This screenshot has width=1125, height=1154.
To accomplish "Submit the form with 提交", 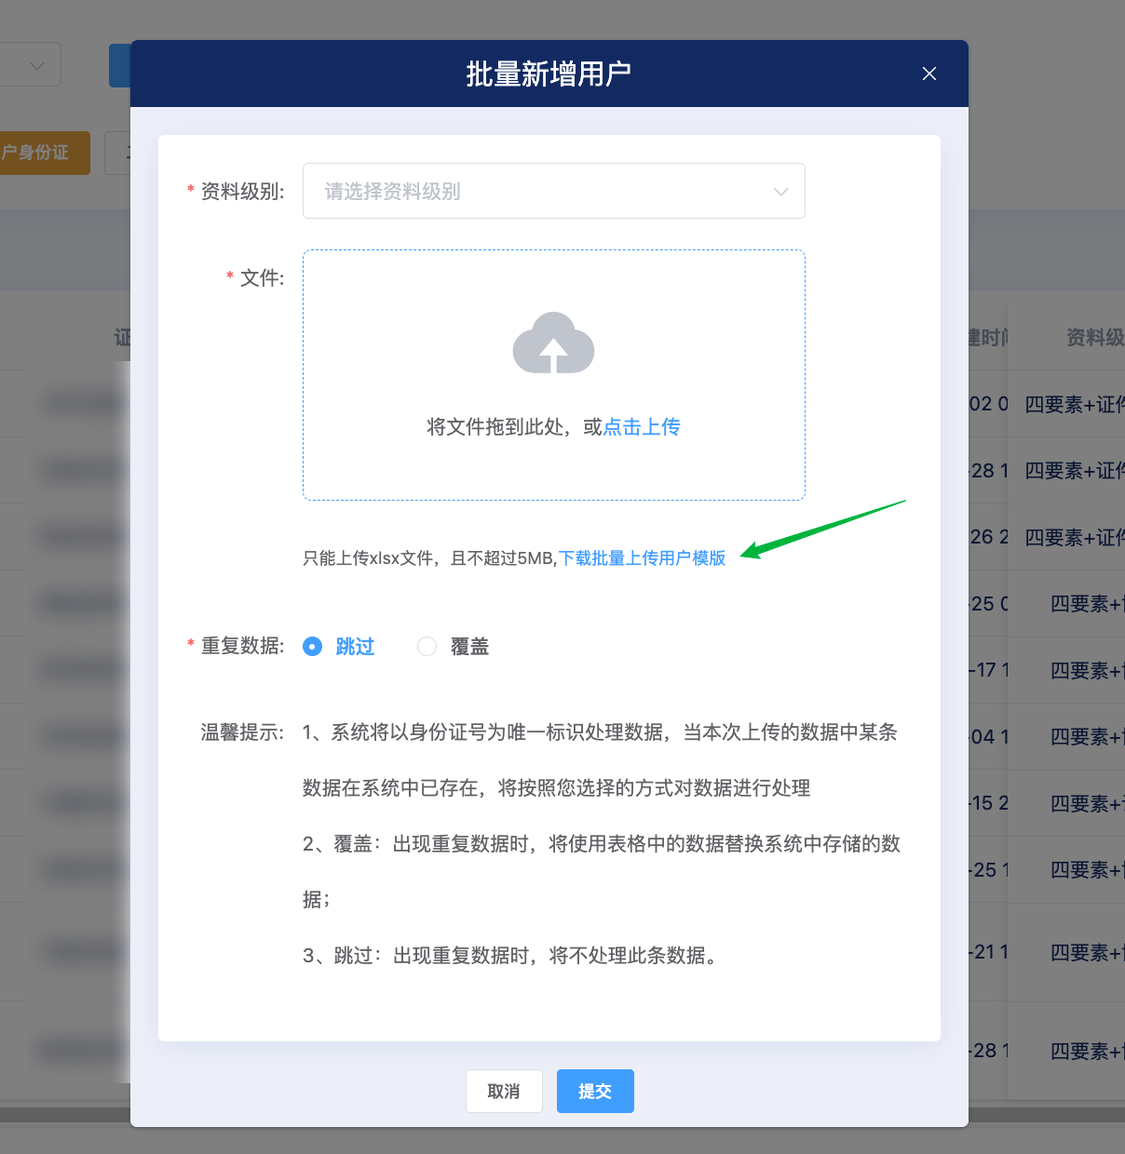I will point(595,1091).
